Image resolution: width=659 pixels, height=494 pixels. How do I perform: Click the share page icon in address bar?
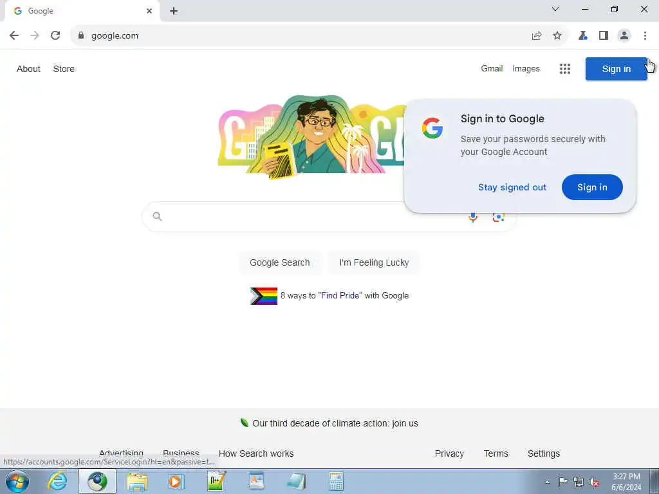pyautogui.click(x=536, y=36)
